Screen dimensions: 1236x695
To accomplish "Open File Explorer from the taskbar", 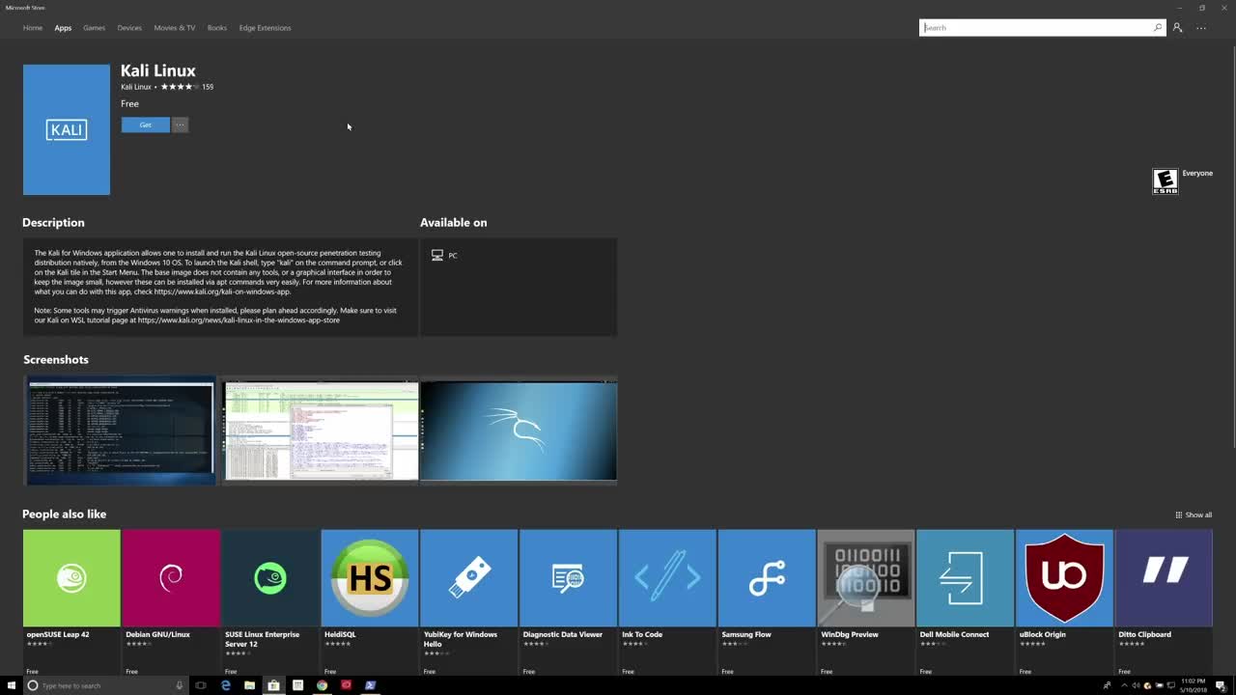I will coord(249,685).
